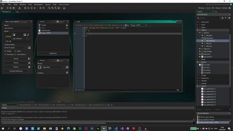Collapse the Objects folder in Asset Browser

tap(197, 30)
